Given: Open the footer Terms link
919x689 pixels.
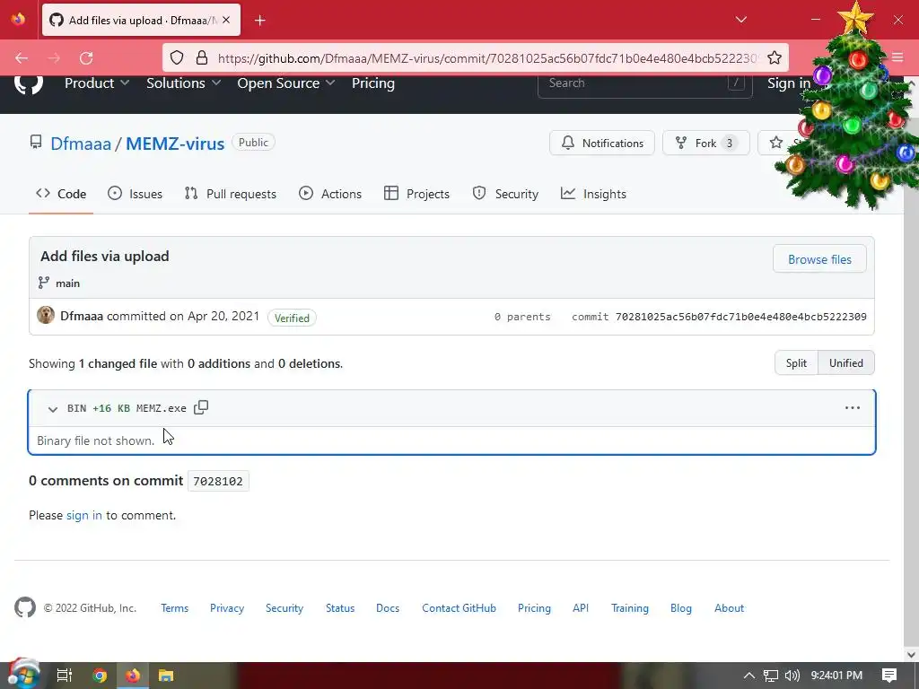Looking at the screenshot, I should (x=175, y=608).
